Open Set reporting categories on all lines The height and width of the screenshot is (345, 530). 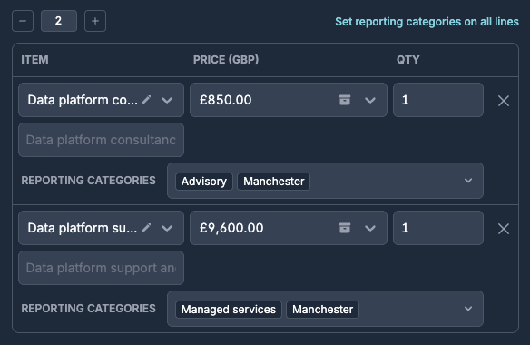(x=427, y=22)
